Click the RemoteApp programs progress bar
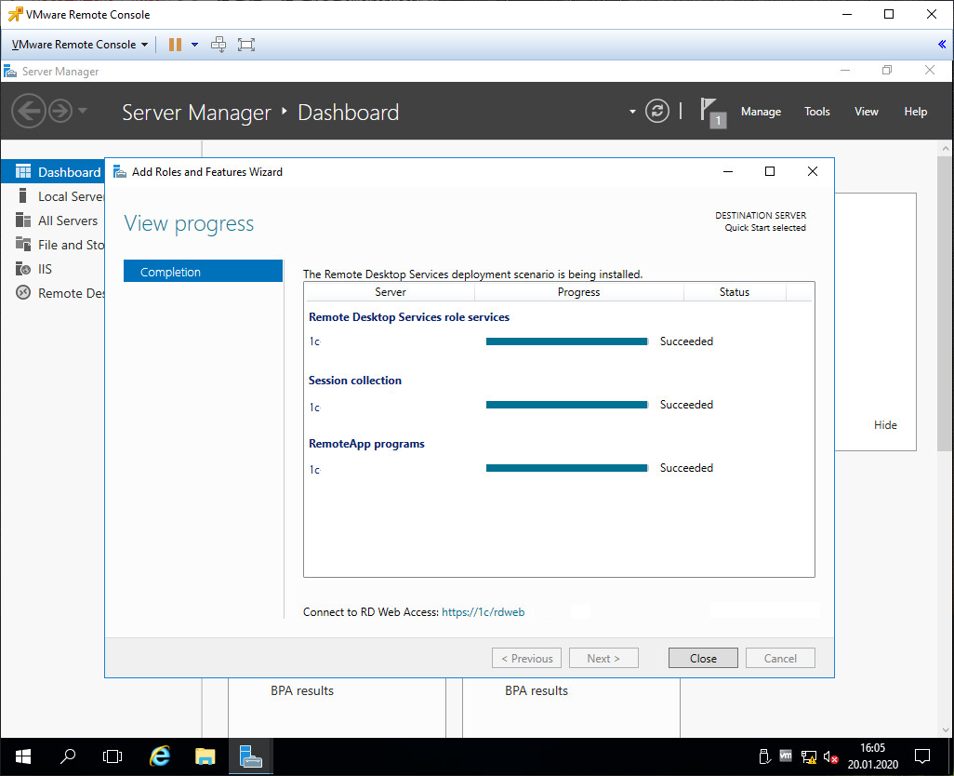 point(566,468)
